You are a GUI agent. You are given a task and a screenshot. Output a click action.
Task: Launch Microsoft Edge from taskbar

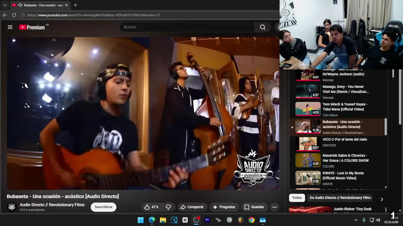152,220
